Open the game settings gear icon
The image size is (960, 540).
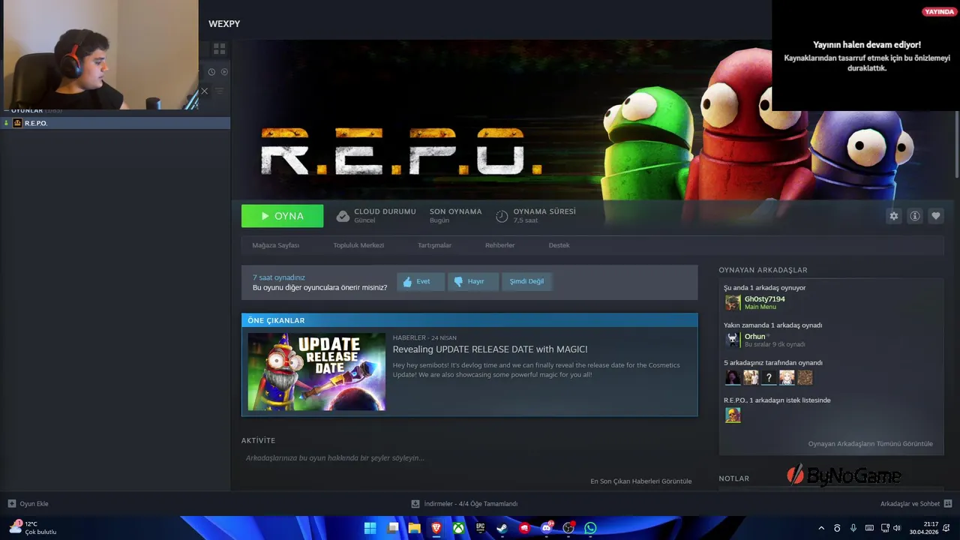893,216
